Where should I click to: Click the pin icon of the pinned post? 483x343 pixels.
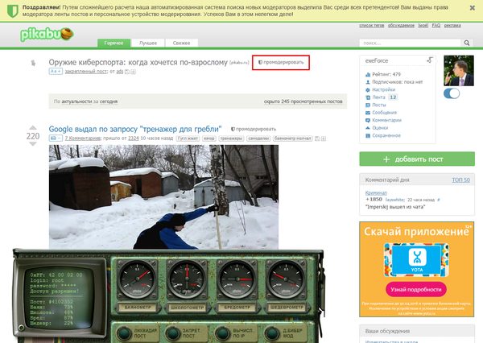click(33, 63)
